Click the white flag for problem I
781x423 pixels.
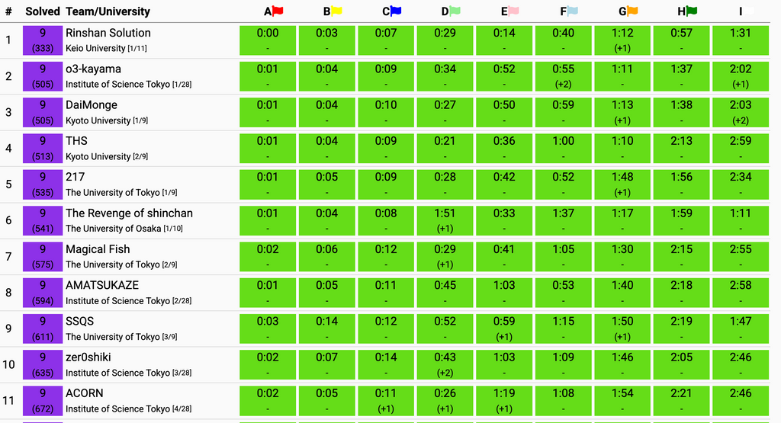tap(750, 11)
